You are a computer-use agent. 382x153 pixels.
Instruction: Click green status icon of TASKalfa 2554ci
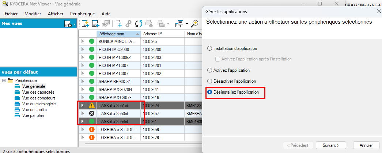[92, 121]
